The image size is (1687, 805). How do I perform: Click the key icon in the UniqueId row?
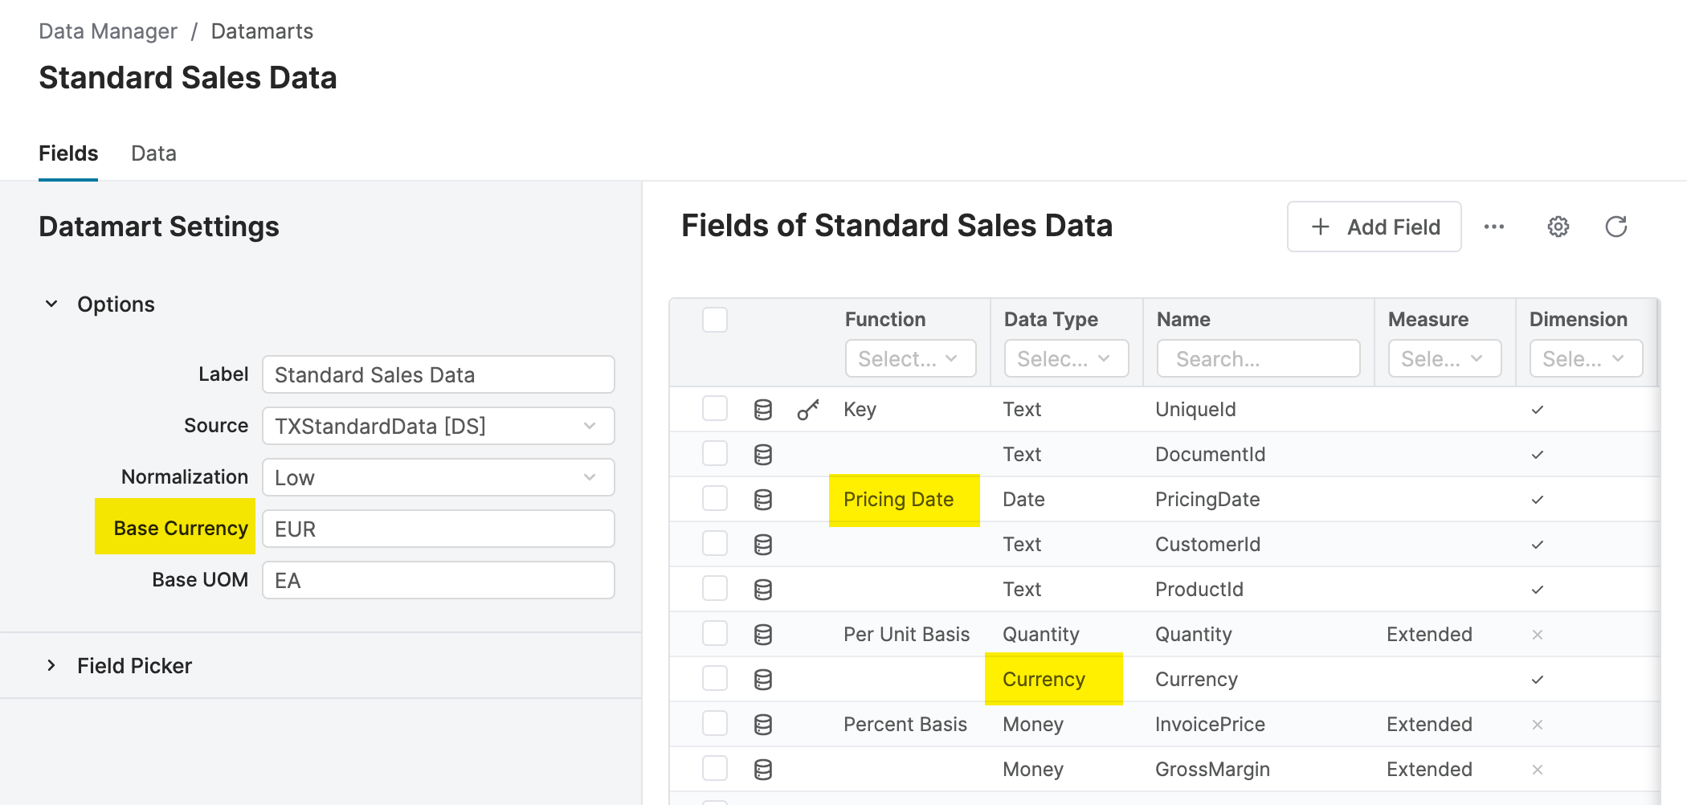(807, 410)
